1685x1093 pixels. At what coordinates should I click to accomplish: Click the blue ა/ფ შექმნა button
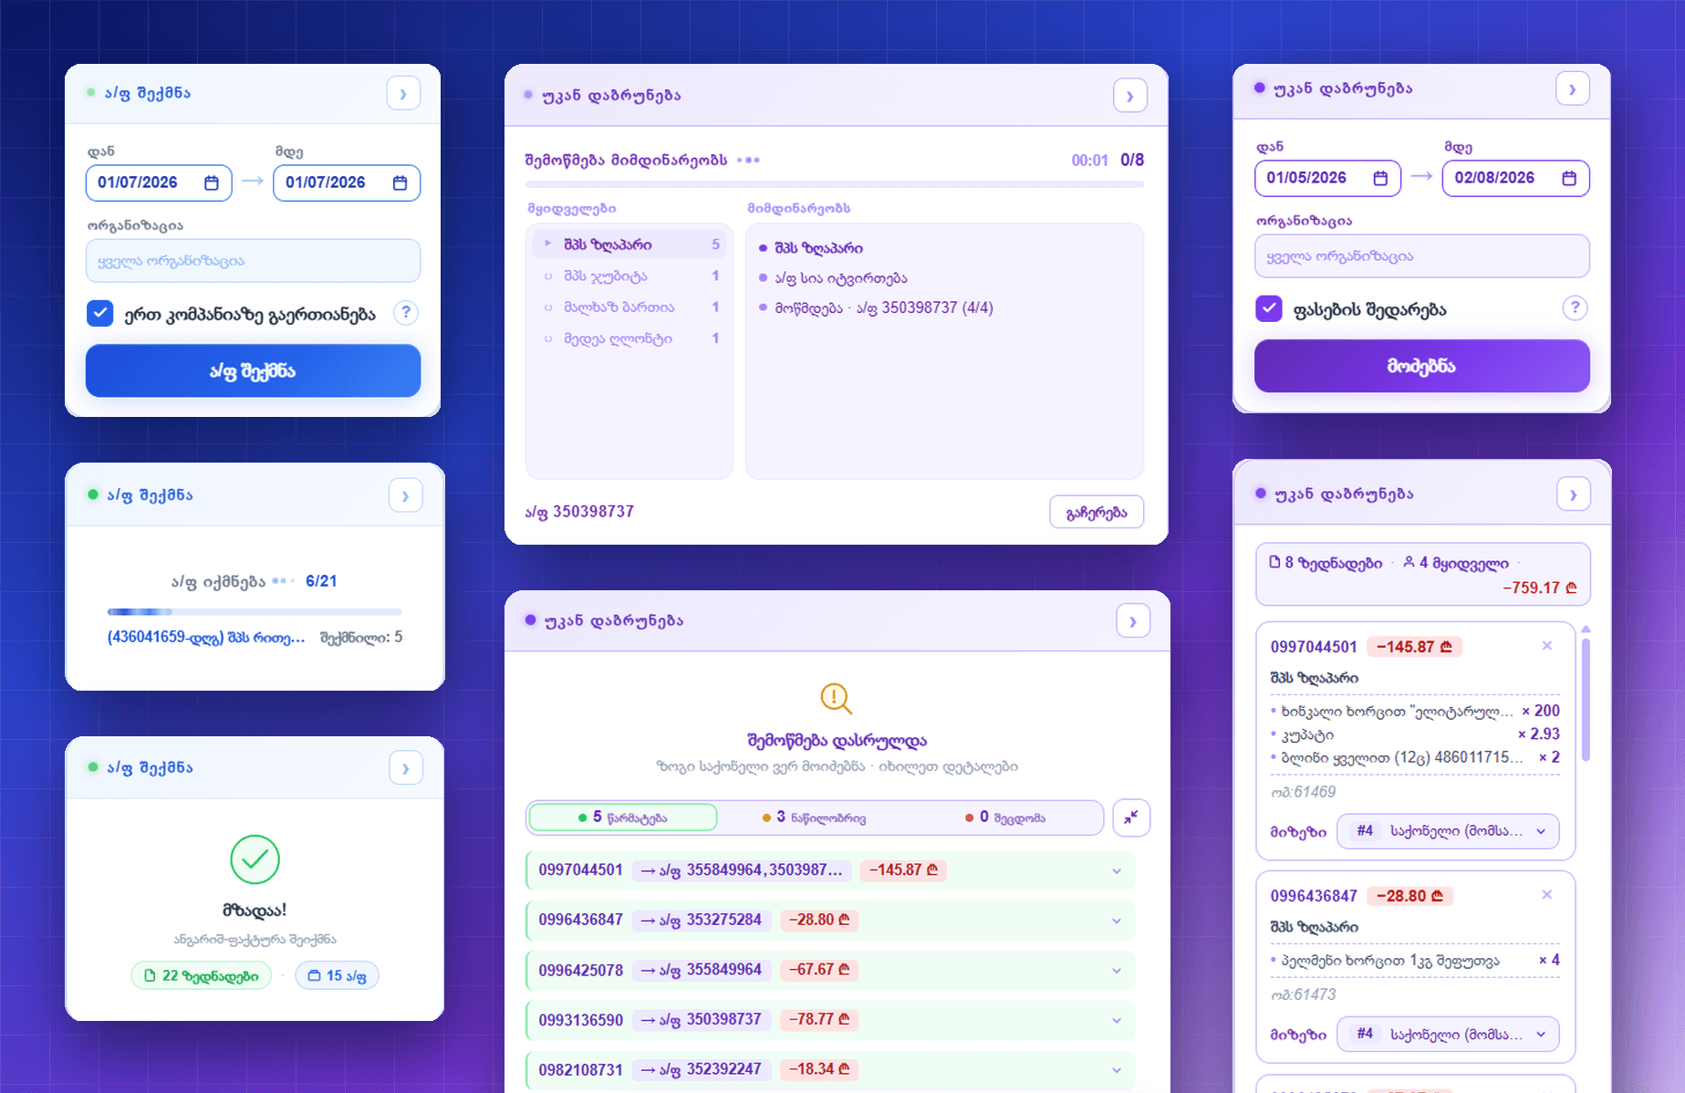253,370
